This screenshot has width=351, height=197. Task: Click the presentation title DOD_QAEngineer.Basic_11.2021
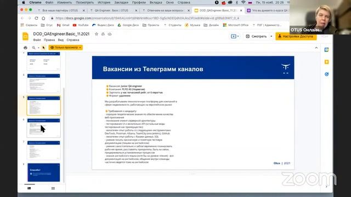click(61, 34)
